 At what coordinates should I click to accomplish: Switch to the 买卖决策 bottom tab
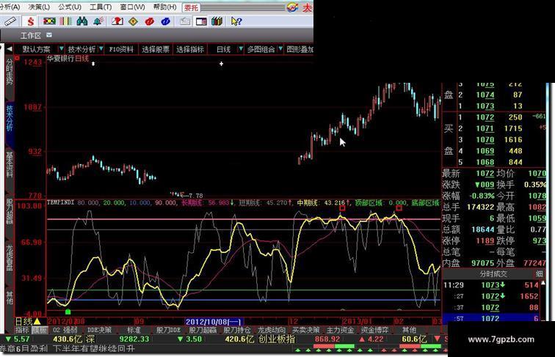[x=305, y=330]
